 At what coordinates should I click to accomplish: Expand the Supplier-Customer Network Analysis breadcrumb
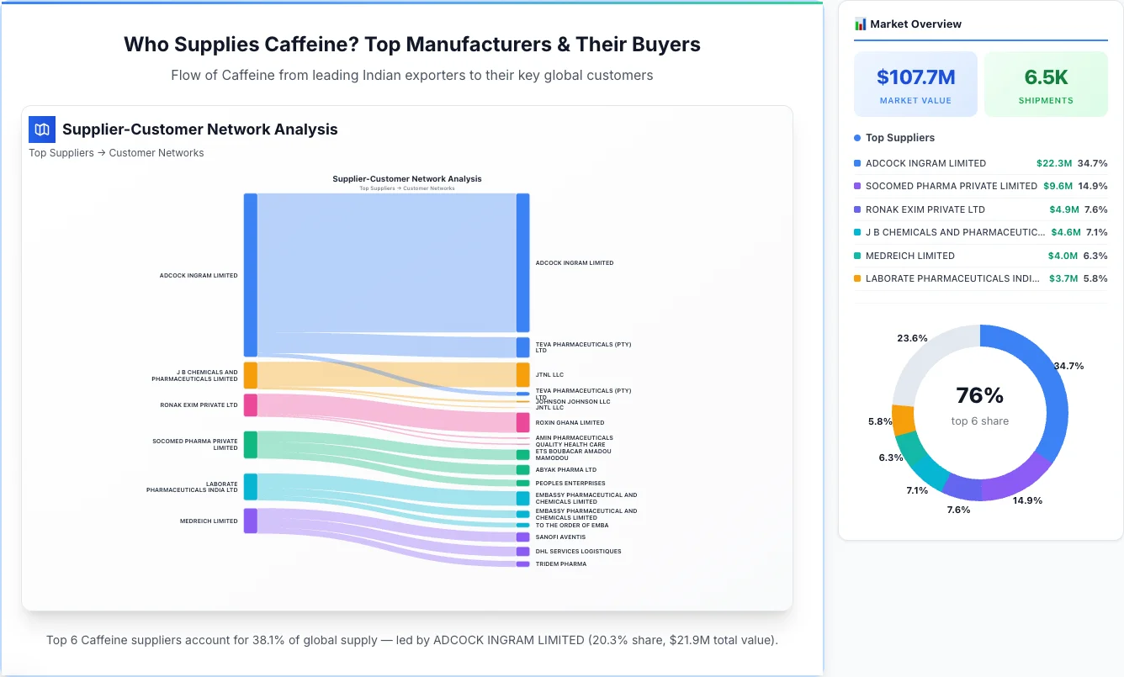tap(116, 152)
